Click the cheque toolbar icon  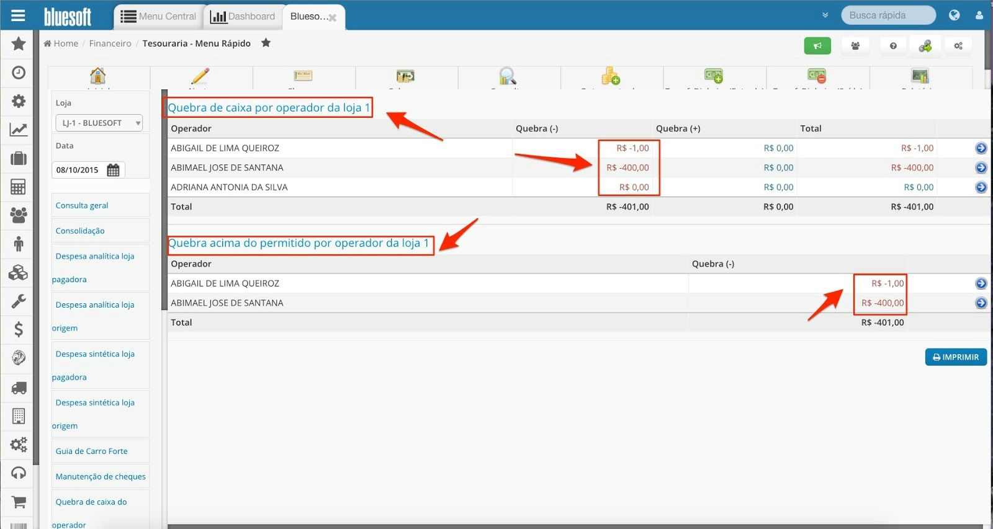303,76
